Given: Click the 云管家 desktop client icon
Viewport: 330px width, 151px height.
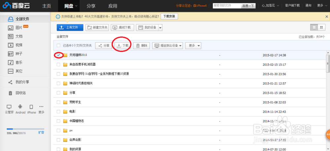Looking at the screenshot, I should (x=9, y=106).
